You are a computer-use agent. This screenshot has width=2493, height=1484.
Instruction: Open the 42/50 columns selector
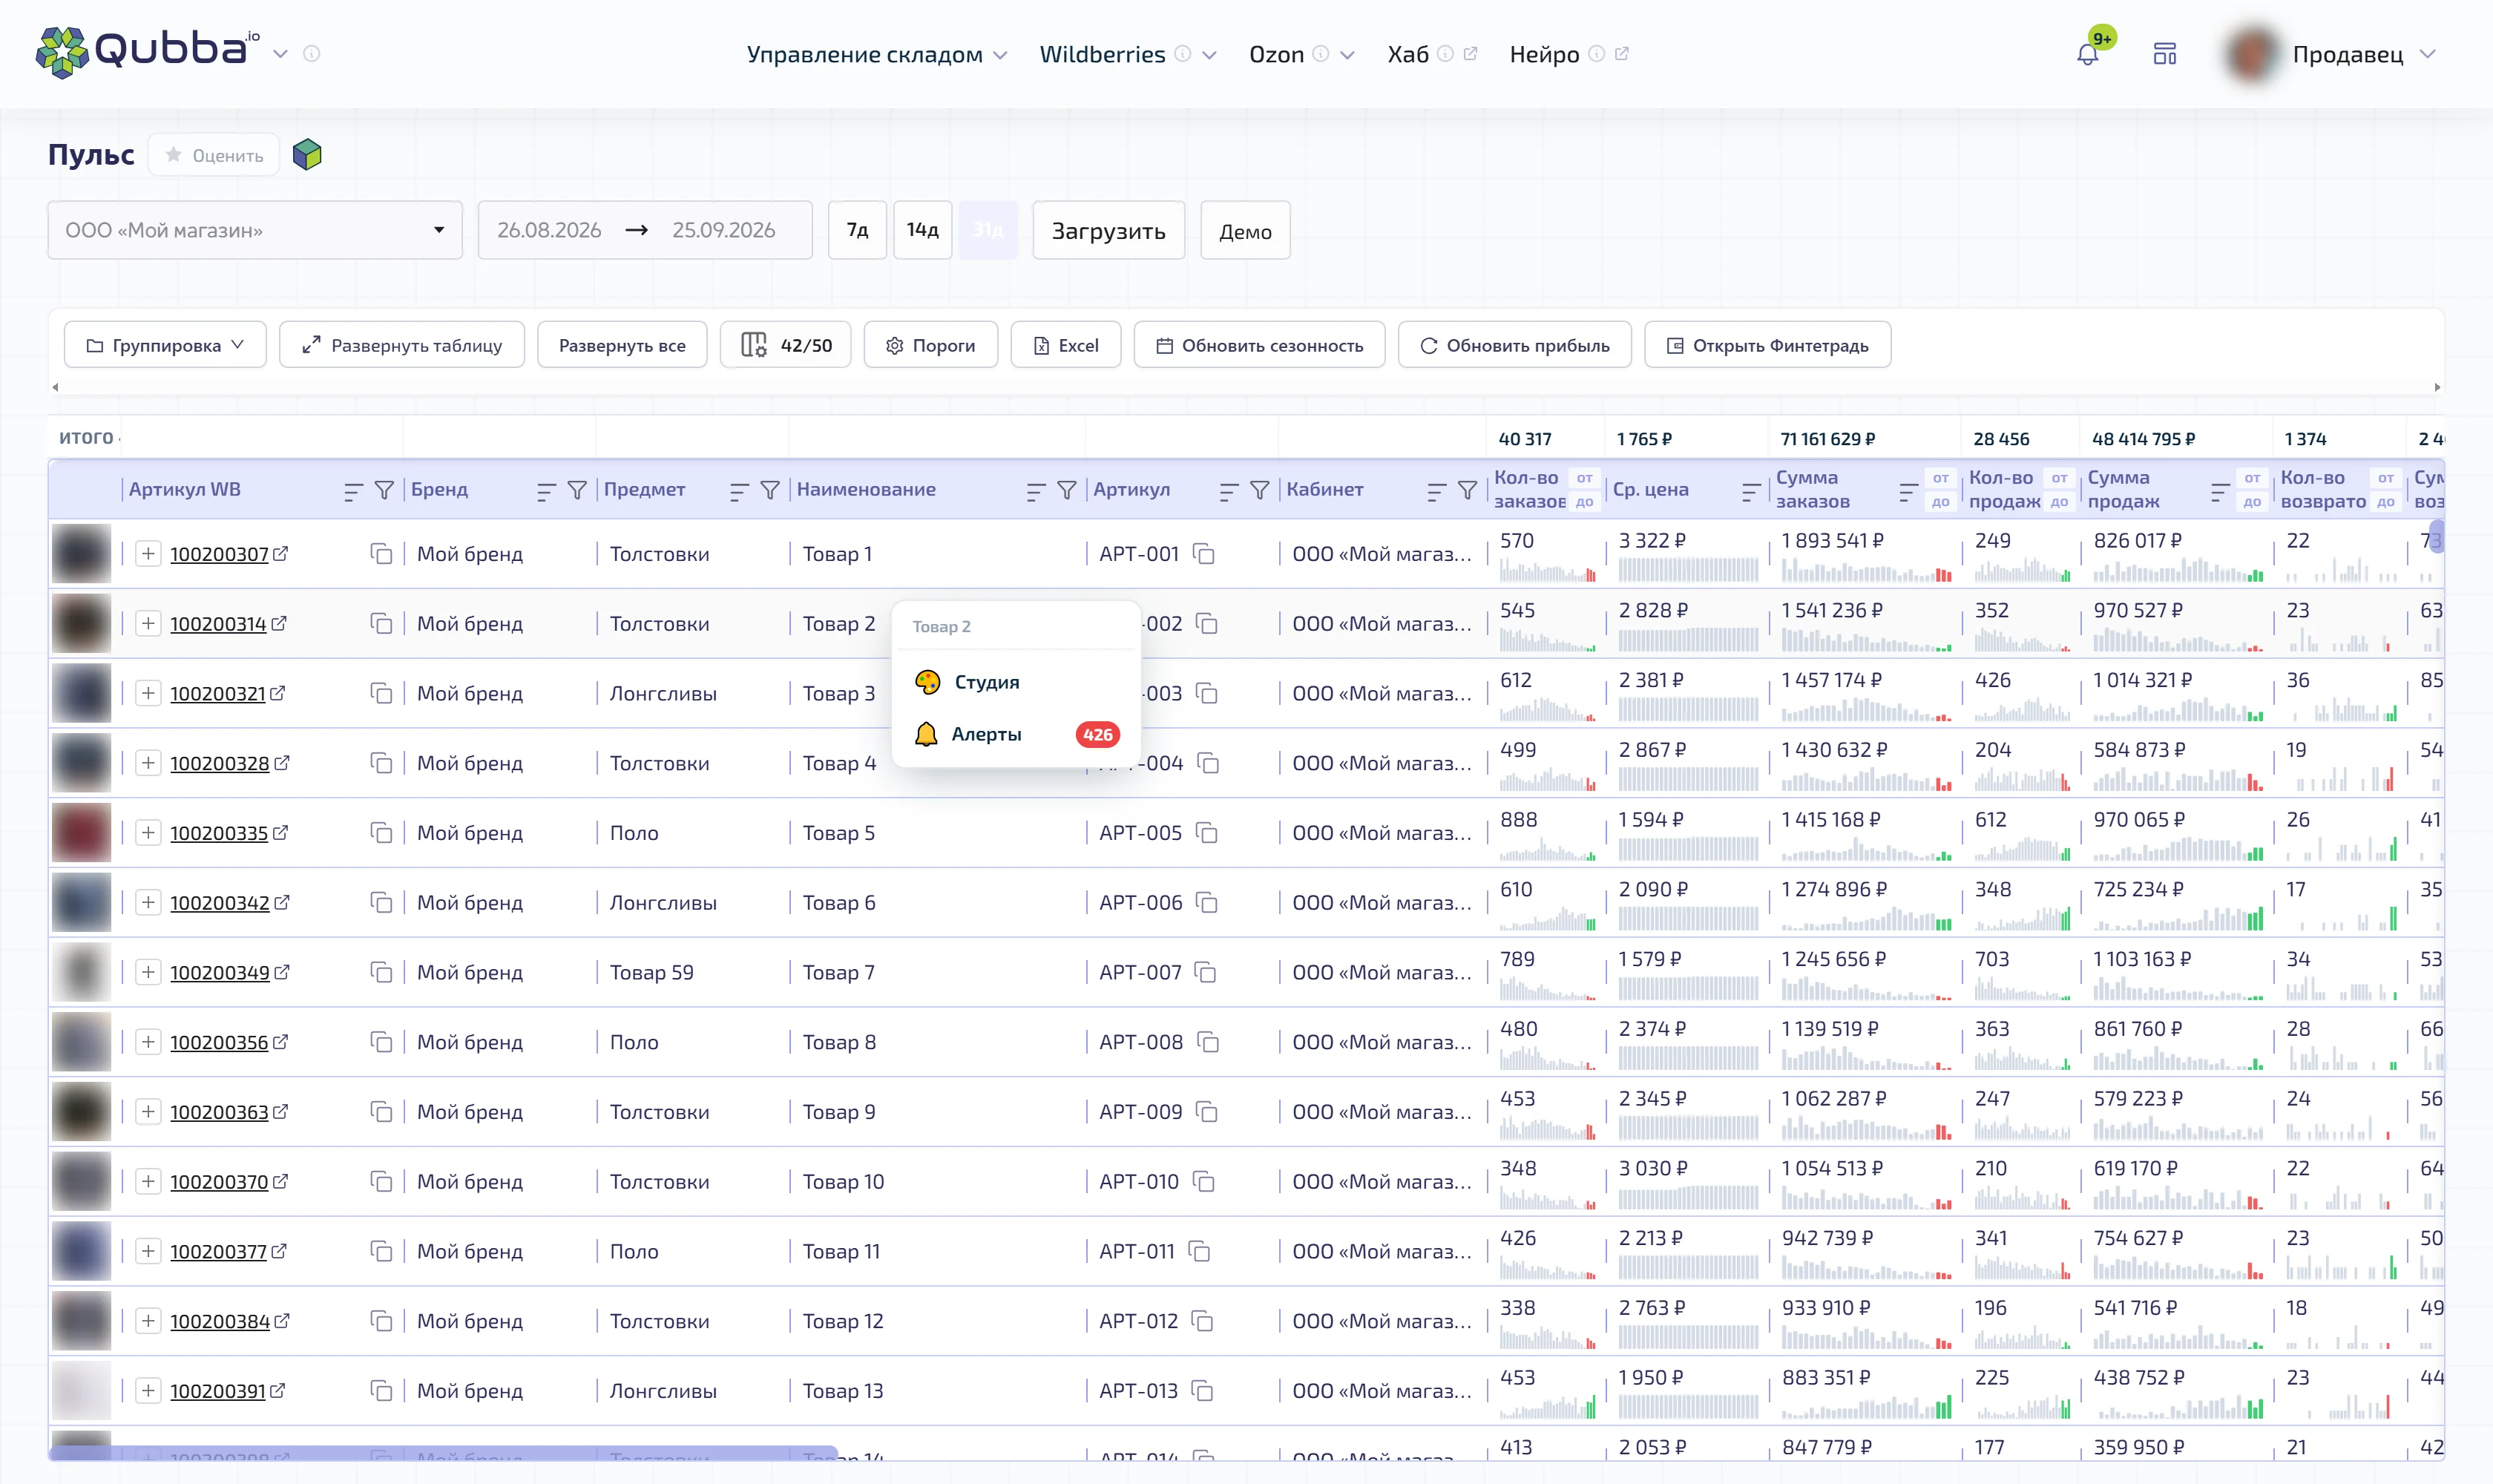point(785,345)
